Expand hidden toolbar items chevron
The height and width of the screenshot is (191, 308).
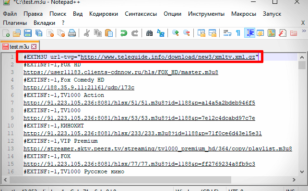pos(304,31)
